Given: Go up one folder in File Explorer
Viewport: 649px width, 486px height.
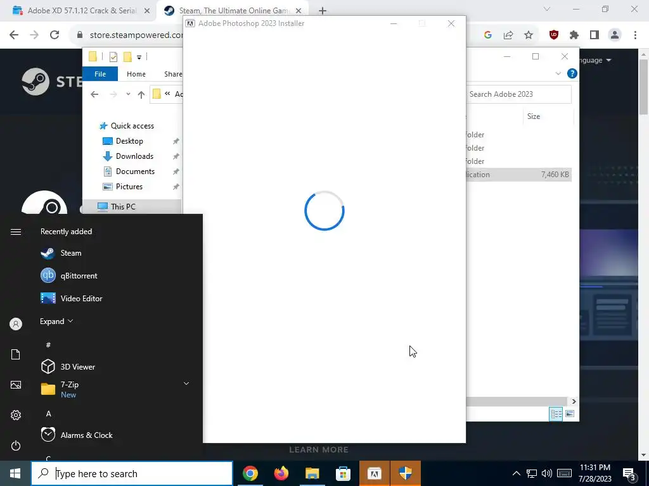Looking at the screenshot, I should pos(141,95).
